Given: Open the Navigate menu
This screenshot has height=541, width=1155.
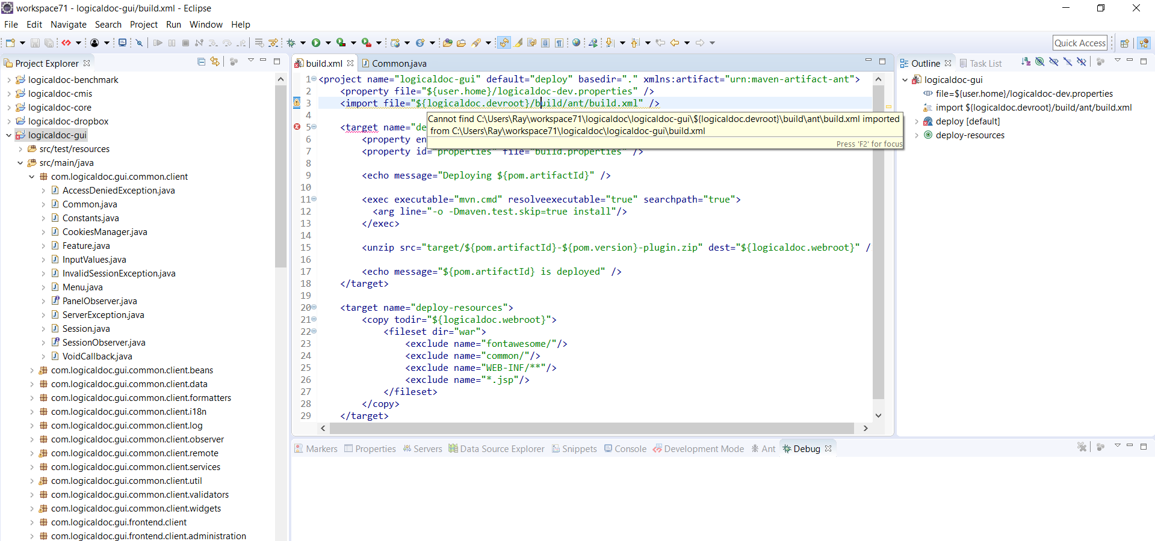Looking at the screenshot, I should (x=69, y=25).
